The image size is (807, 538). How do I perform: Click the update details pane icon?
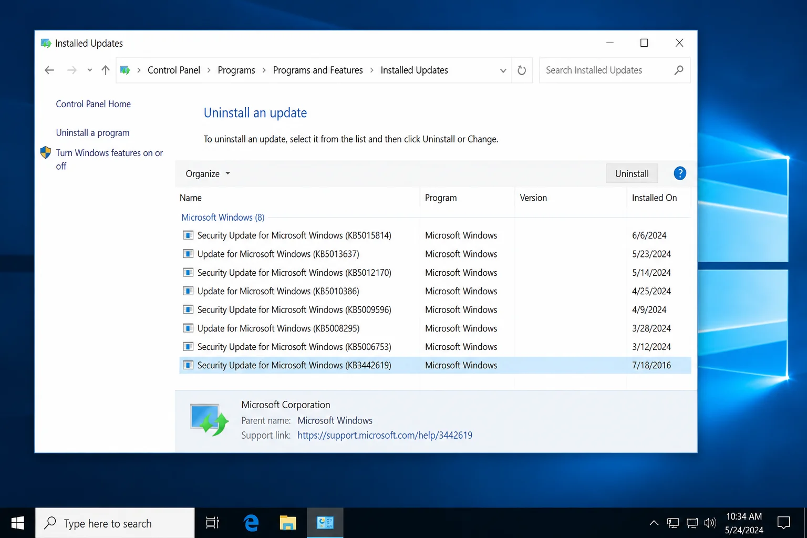tap(209, 420)
